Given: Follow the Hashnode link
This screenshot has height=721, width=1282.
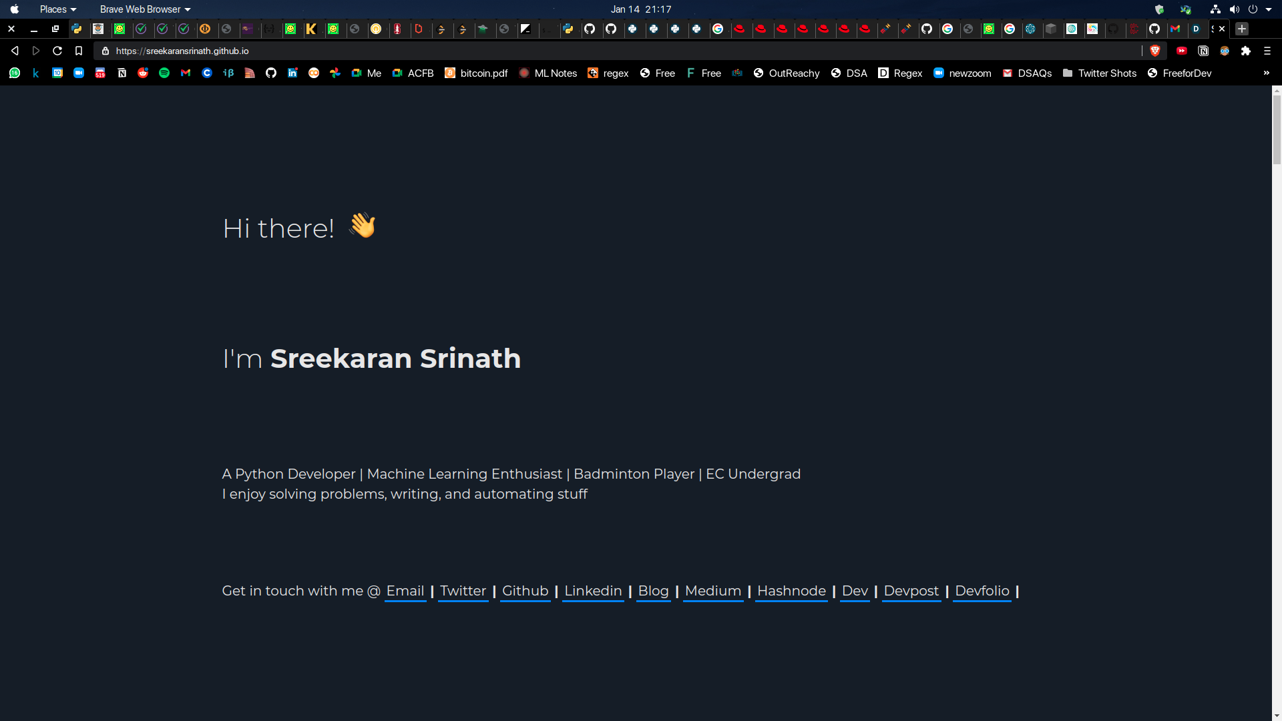Looking at the screenshot, I should pyautogui.click(x=791, y=591).
